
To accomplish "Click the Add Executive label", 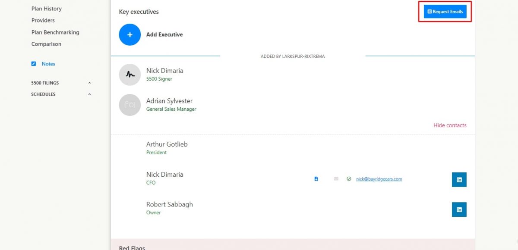I will [x=164, y=34].
